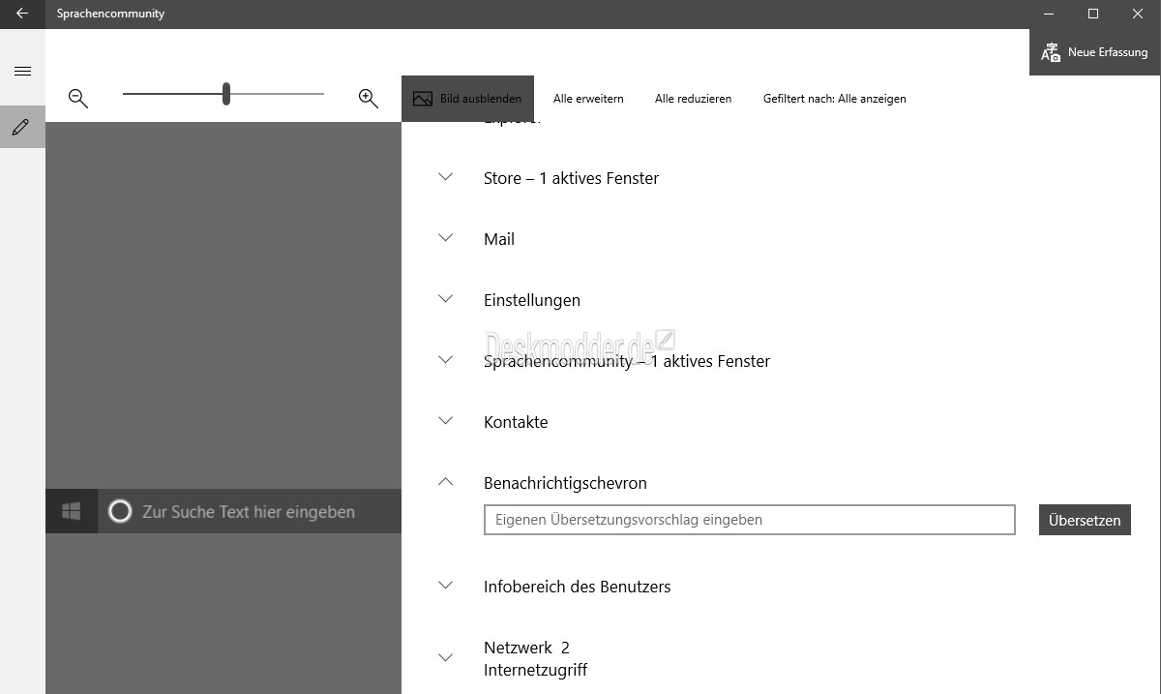Expand the Mail entry chevron

[x=445, y=238]
